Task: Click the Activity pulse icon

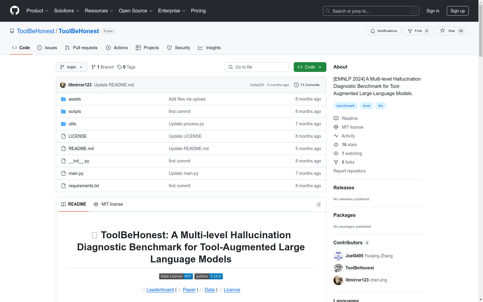Action: coord(336,136)
